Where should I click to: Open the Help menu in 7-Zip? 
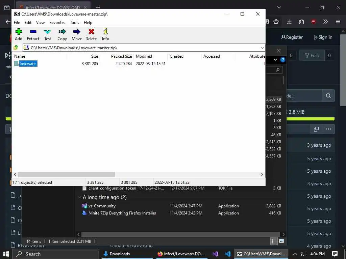88,23
